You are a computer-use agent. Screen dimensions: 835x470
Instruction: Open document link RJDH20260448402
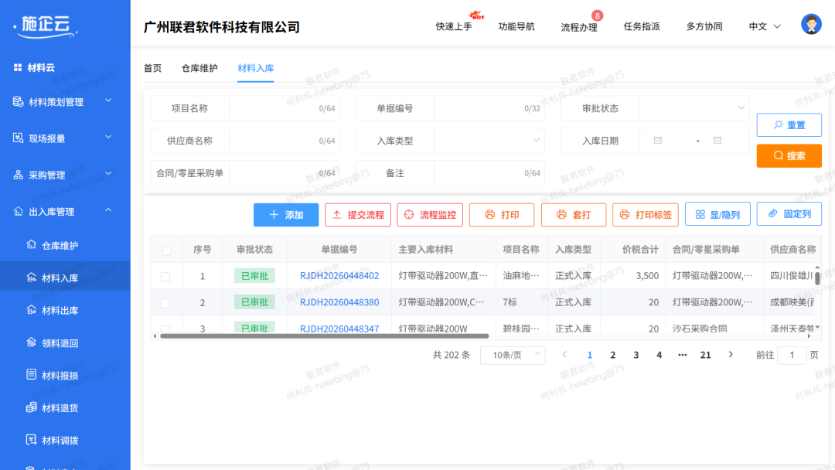[339, 276]
